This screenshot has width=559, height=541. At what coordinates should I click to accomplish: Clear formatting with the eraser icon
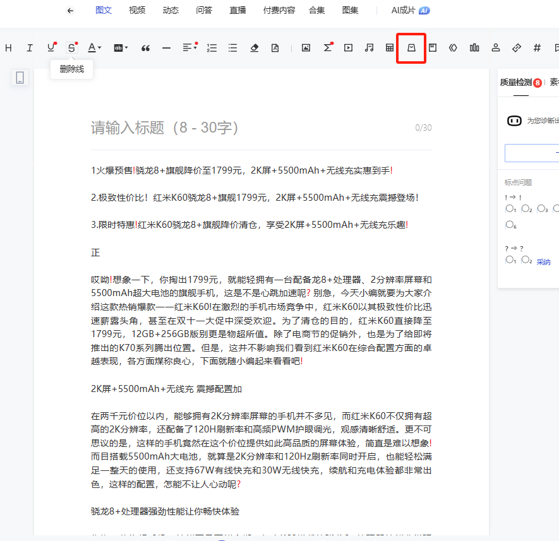254,47
